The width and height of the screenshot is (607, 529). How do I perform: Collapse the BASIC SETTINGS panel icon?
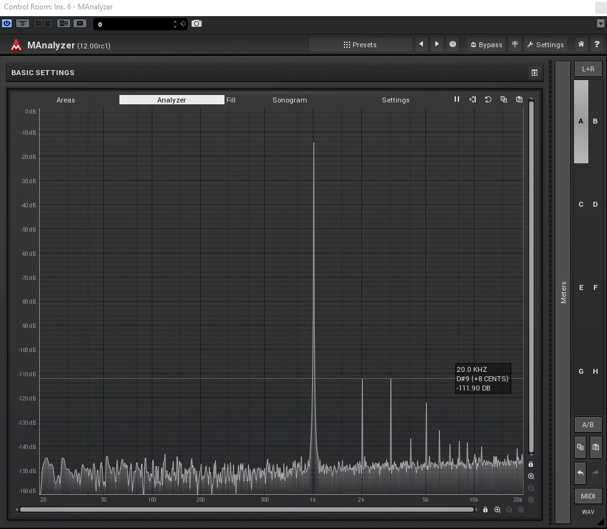535,73
